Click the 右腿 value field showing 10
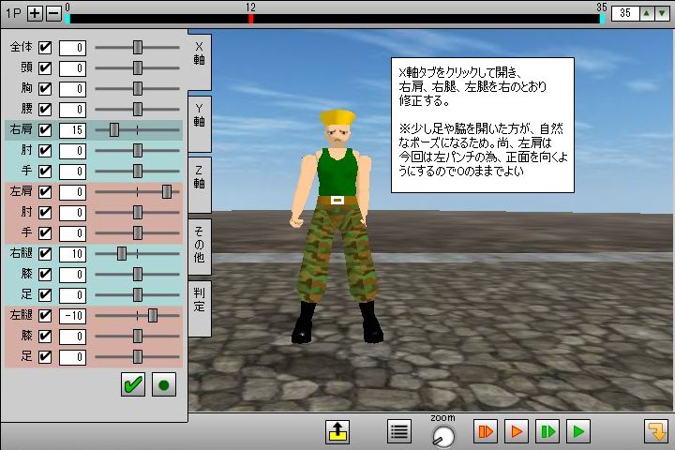 (72, 254)
